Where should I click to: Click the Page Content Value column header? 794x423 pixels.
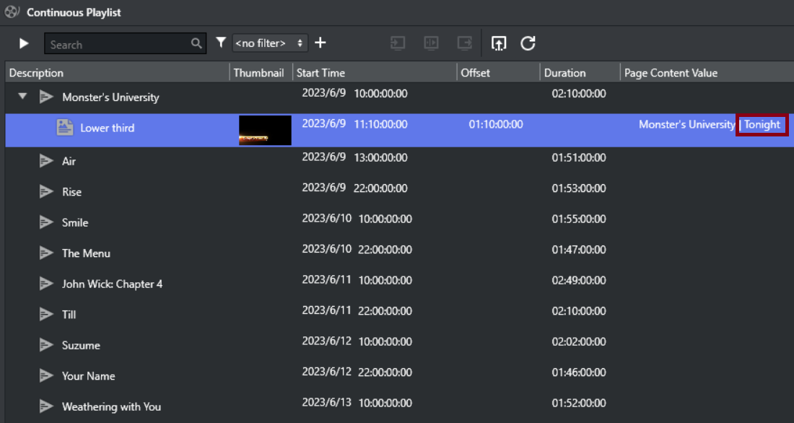pyautogui.click(x=671, y=73)
